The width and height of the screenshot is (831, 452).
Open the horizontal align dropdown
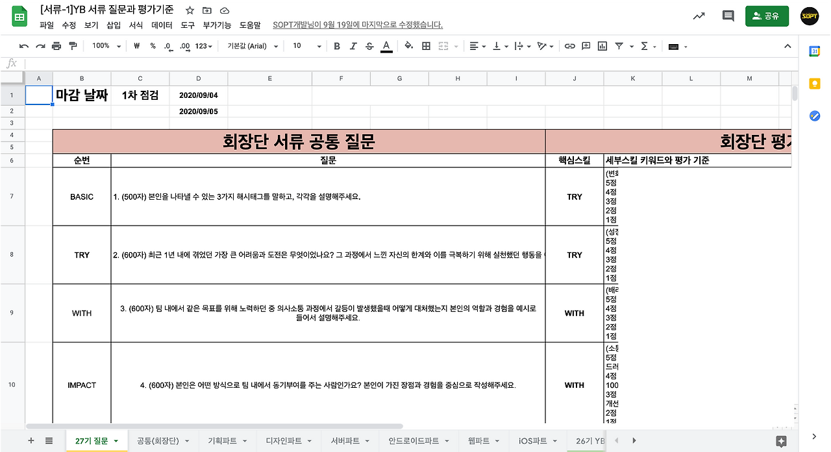(477, 46)
